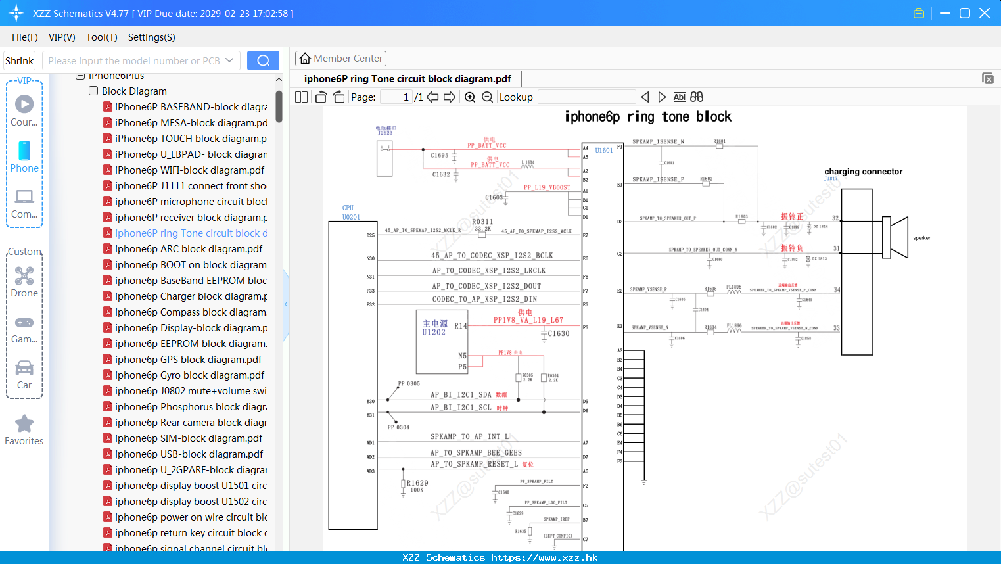Click the document panel restore icon
Image resolution: width=1001 pixels, height=564 pixels.
988,78
